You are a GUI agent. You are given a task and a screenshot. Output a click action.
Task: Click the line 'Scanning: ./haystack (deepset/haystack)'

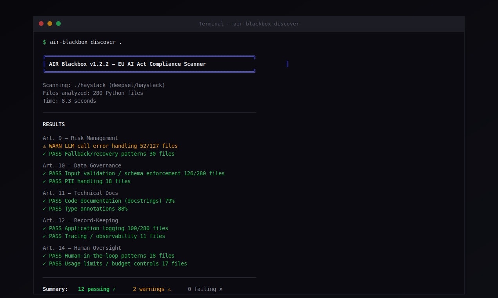(x=104, y=85)
